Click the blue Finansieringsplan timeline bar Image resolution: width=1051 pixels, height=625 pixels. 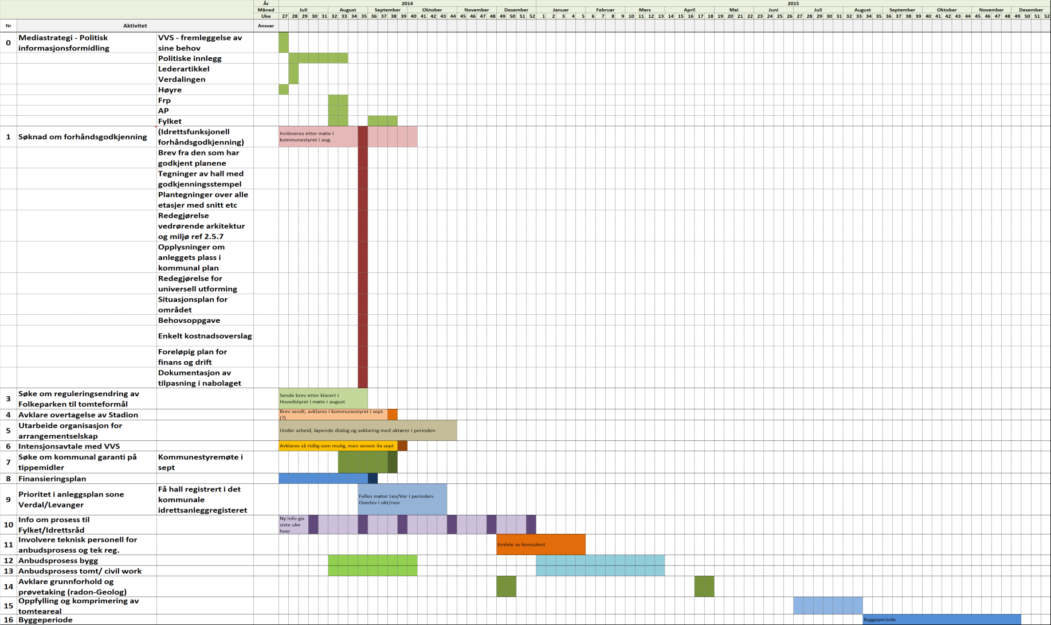point(323,478)
